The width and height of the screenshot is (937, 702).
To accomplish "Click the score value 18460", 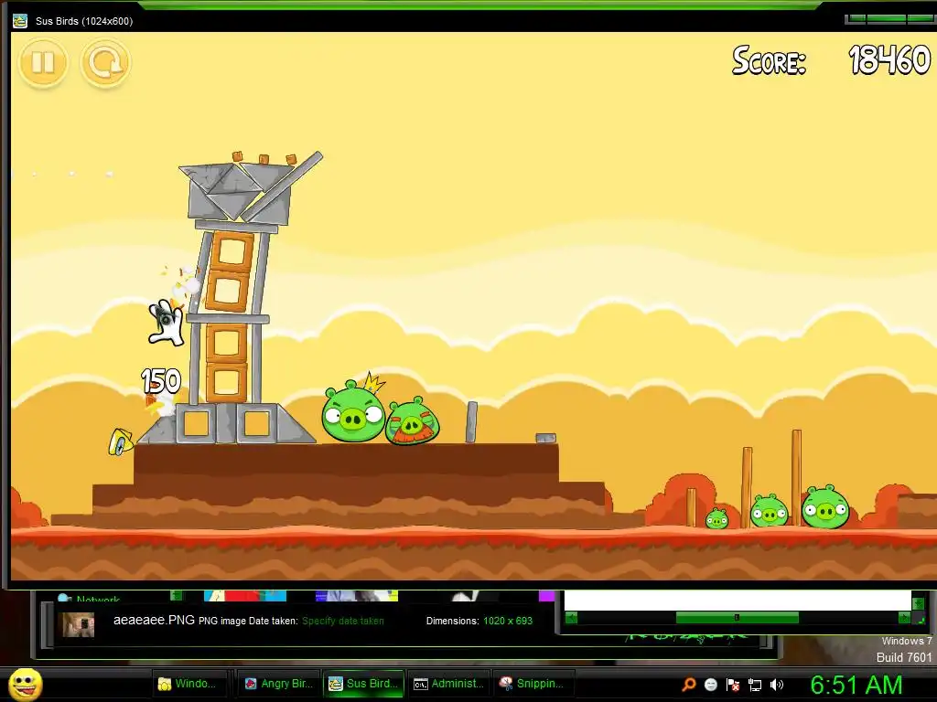I will click(x=889, y=60).
